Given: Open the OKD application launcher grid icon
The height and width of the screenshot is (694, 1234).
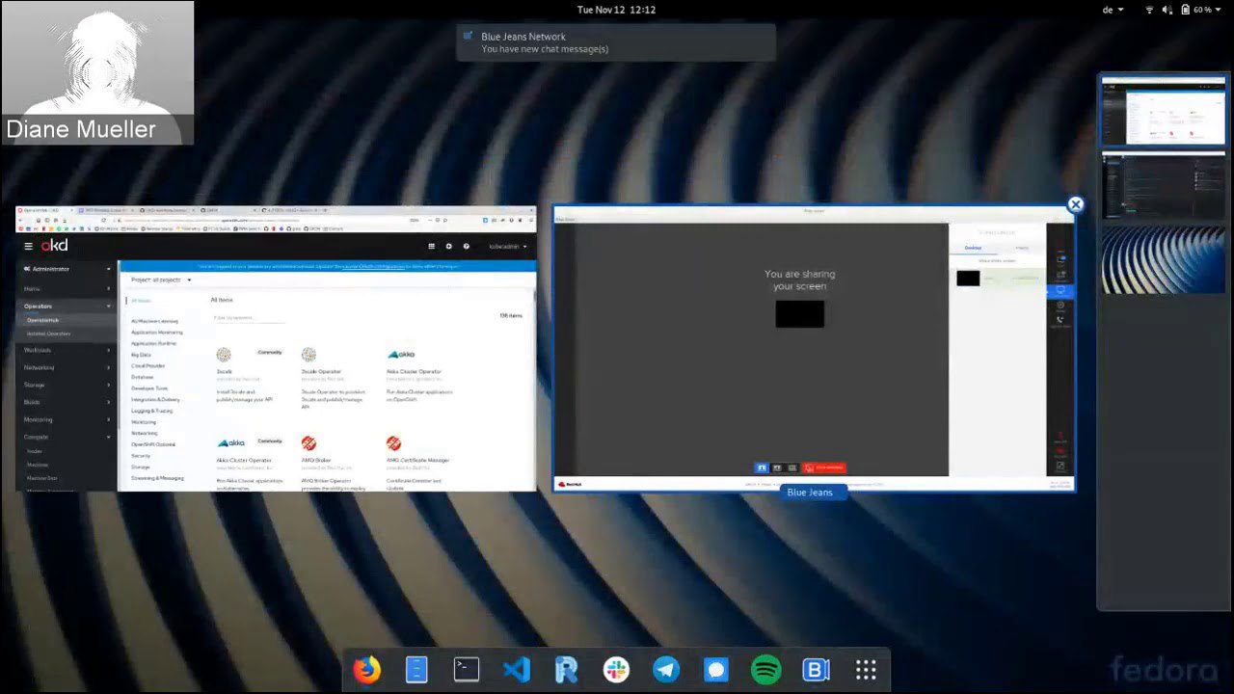Looking at the screenshot, I should (x=431, y=247).
